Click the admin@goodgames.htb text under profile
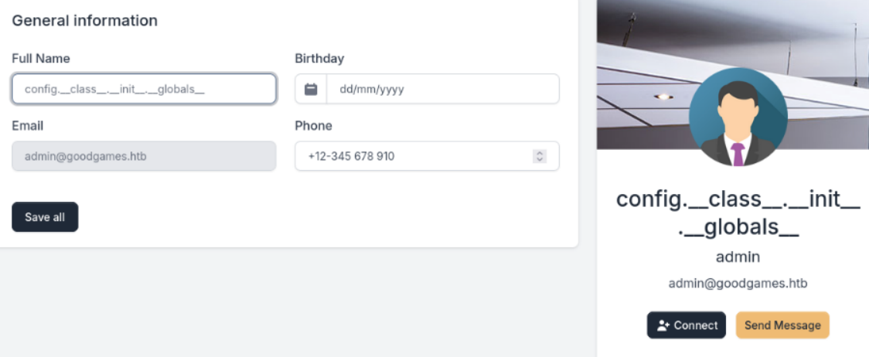 pos(738,284)
